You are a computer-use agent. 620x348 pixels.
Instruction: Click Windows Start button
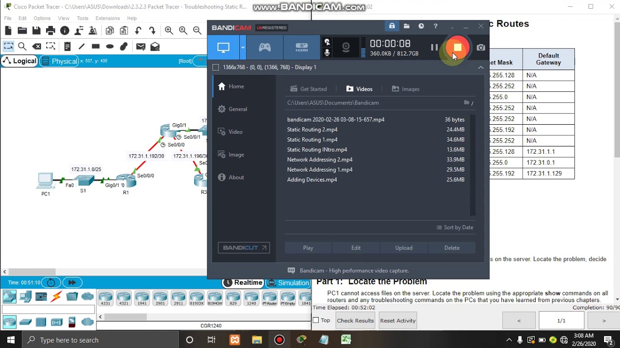click(x=11, y=340)
